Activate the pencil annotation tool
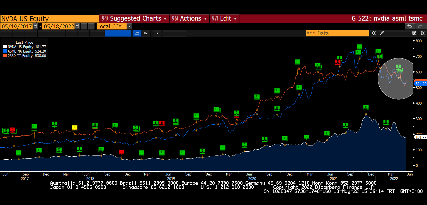The height and width of the screenshot is (205, 427). point(382,33)
